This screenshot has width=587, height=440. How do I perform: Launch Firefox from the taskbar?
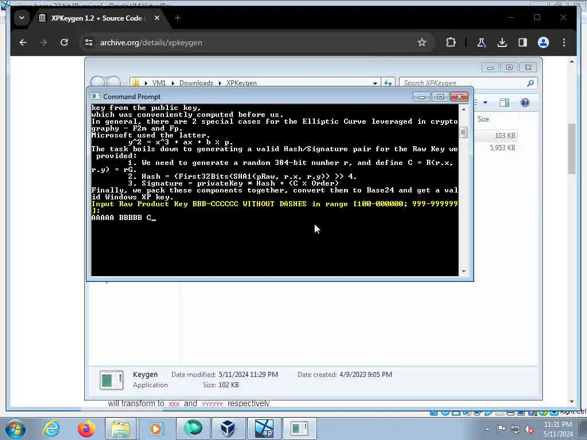(86, 429)
